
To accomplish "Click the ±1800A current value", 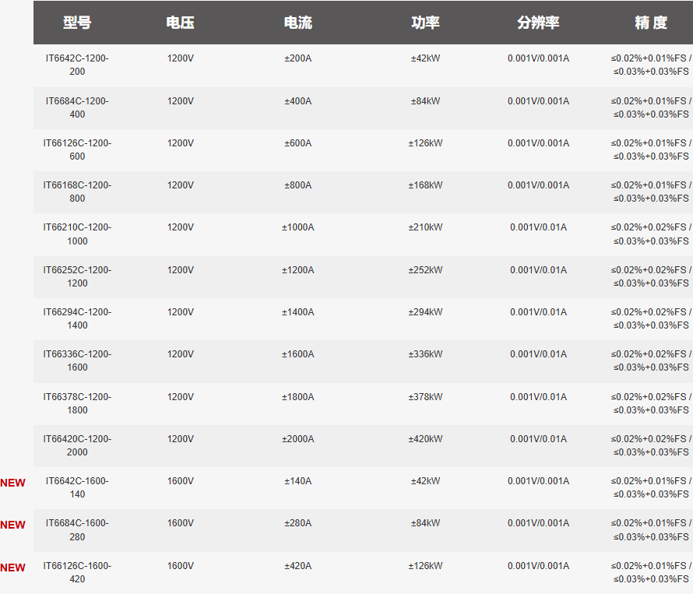I will [298, 397].
